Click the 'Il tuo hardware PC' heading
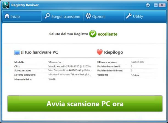This screenshot has width=168, height=123. point(39,52)
